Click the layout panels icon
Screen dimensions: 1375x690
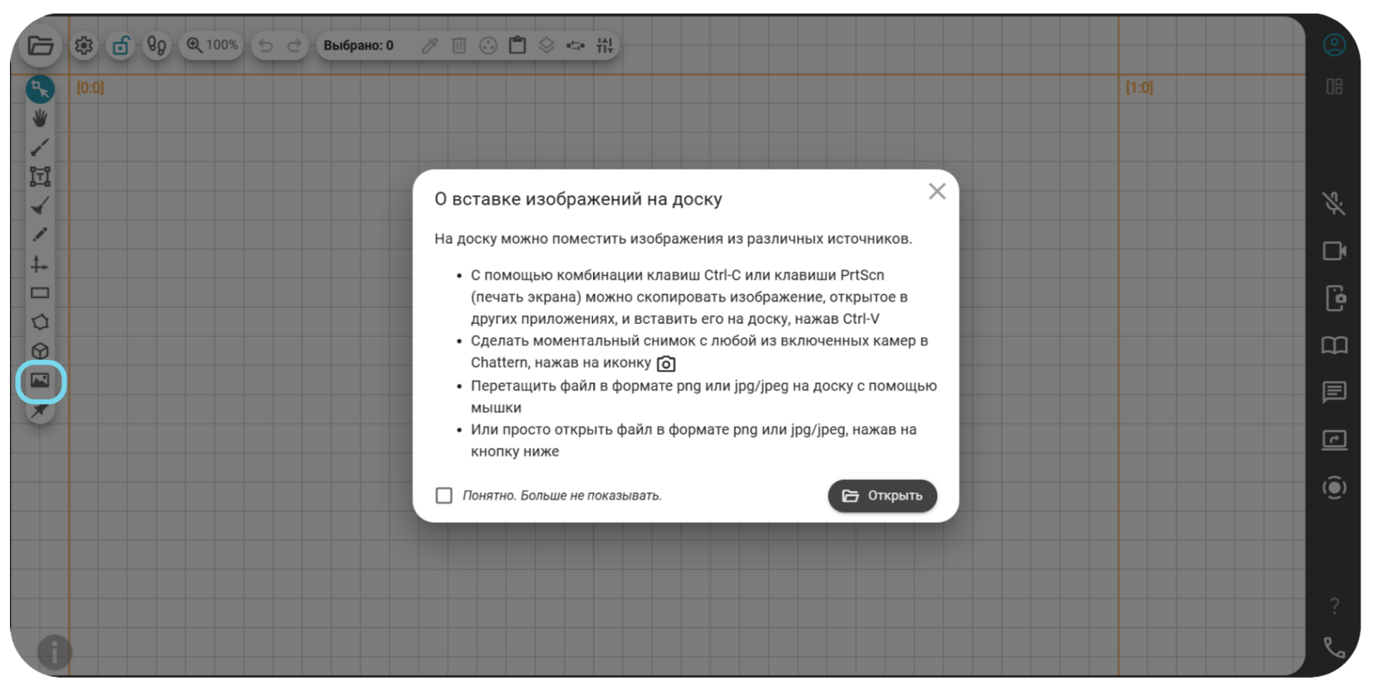tap(1334, 86)
